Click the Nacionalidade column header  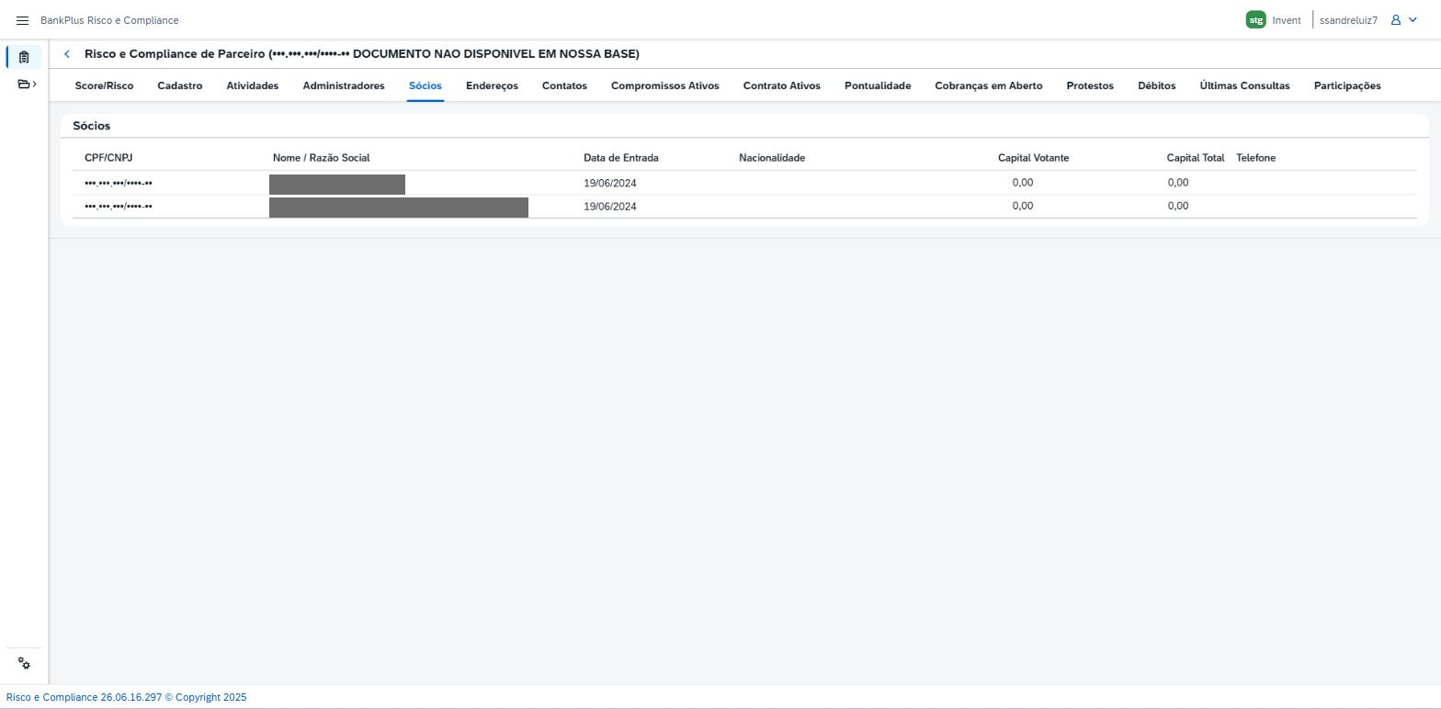coord(772,158)
